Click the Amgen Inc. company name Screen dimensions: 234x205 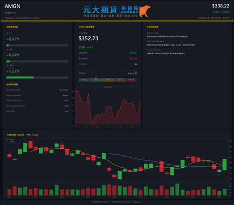click(11, 13)
